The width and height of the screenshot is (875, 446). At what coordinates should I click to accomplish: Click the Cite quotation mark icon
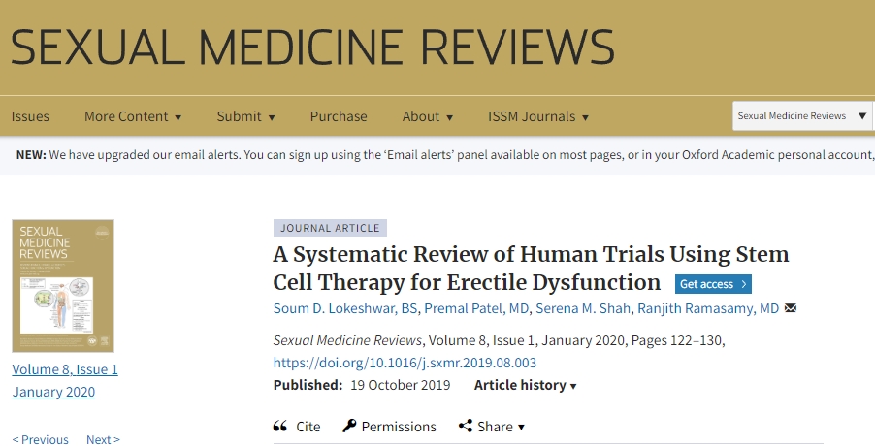[280, 427]
